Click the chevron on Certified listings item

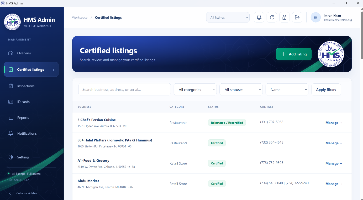(x=54, y=70)
